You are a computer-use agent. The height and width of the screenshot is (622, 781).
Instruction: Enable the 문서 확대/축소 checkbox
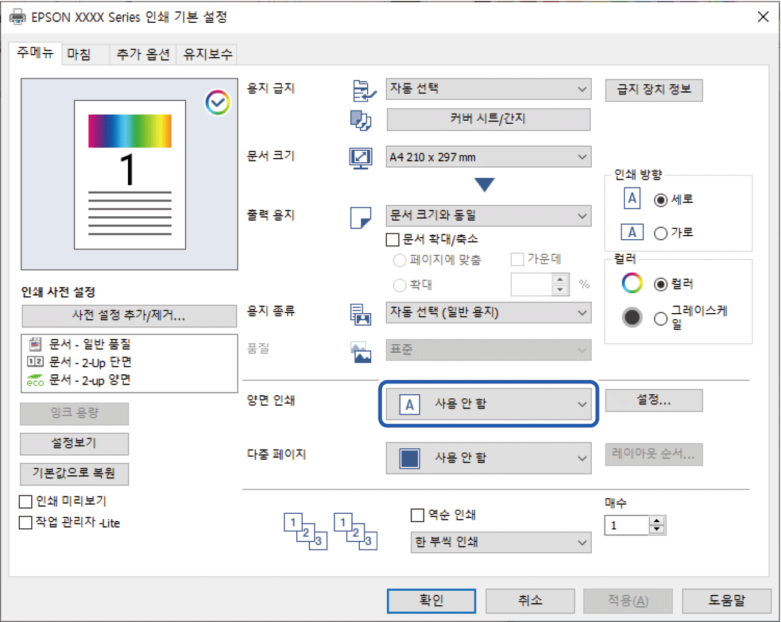pyautogui.click(x=393, y=240)
